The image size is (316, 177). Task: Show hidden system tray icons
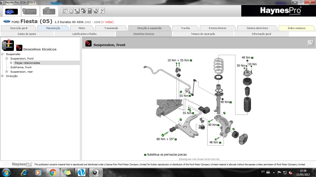click(274, 173)
